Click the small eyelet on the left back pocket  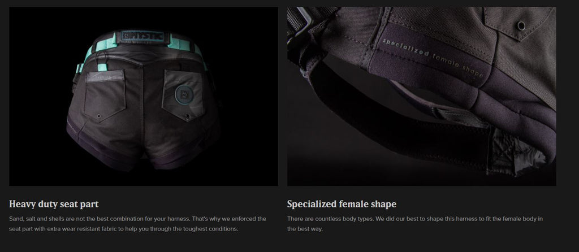99,116
